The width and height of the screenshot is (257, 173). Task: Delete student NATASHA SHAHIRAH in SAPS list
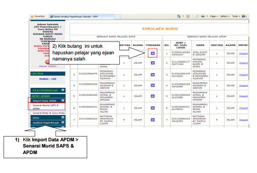click(x=153, y=120)
